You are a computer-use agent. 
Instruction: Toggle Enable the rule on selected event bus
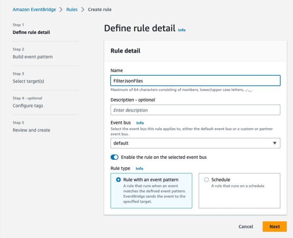114,157
